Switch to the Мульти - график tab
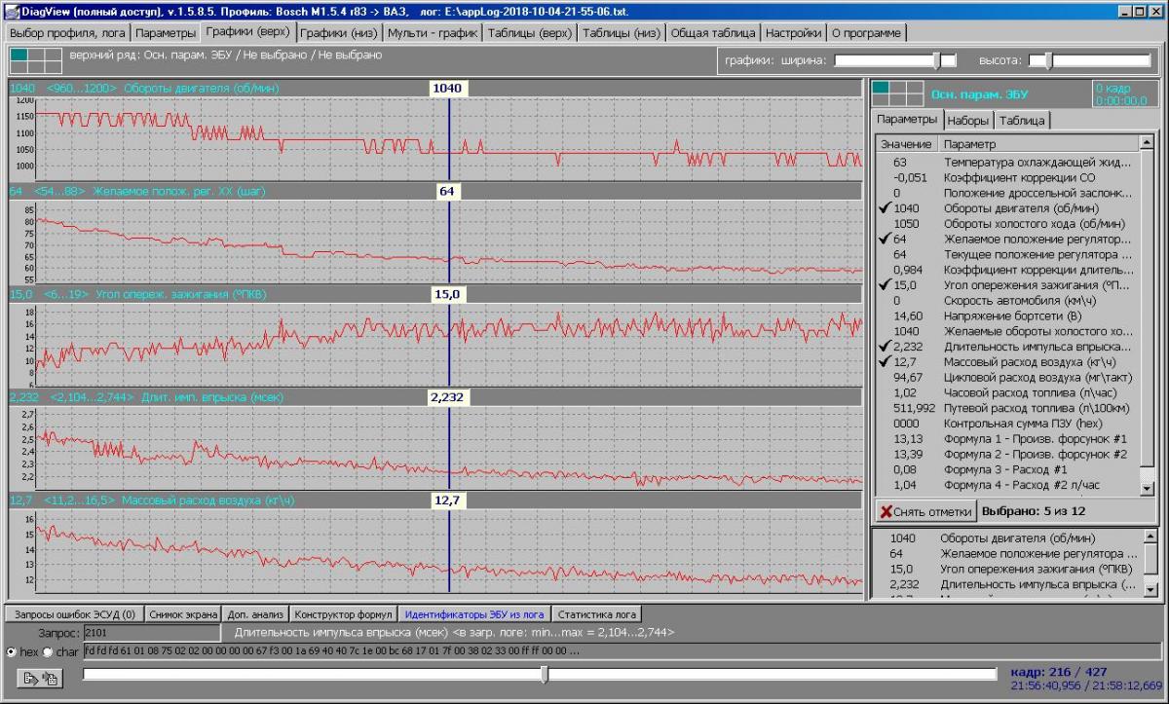1169x704 pixels. tap(433, 33)
